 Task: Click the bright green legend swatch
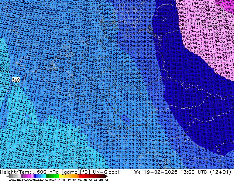coord(58,176)
